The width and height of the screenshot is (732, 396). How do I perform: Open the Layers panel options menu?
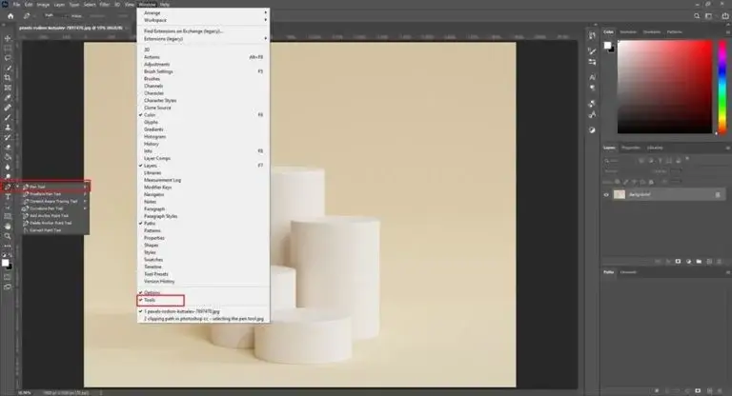pos(728,148)
